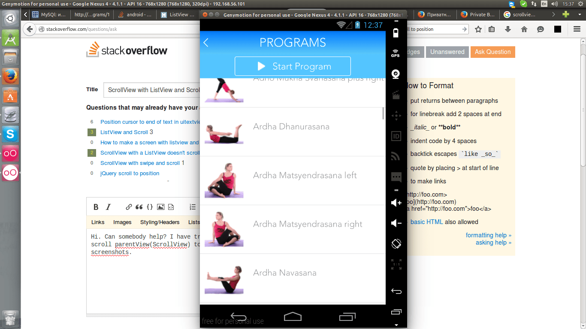Open the Genymotion screencast clapperboard tool
The width and height of the screenshot is (586, 329).
[396, 95]
